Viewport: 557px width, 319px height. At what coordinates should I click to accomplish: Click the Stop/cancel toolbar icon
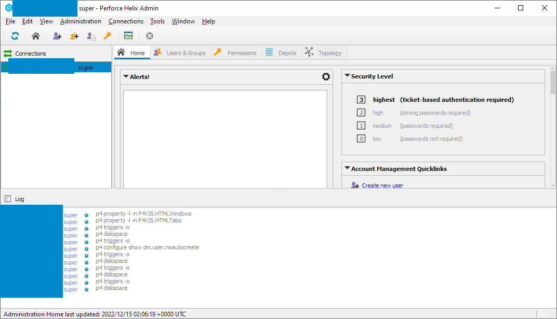150,36
